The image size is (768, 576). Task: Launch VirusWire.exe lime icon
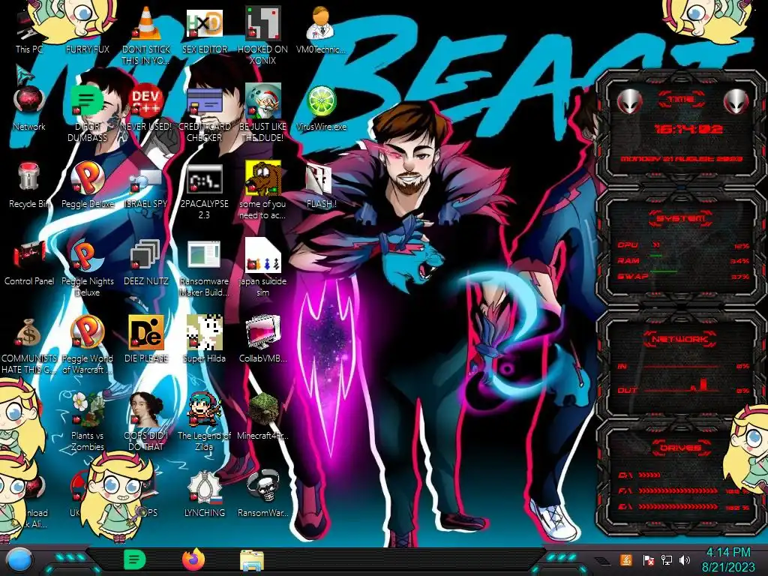pos(321,108)
